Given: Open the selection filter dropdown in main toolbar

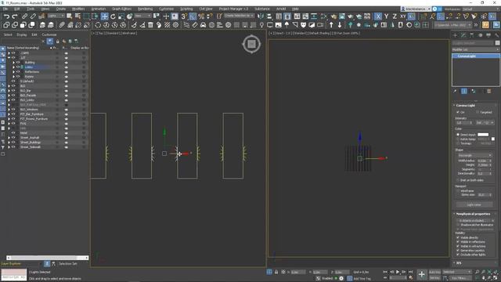Looking at the screenshot, I should (56, 16).
